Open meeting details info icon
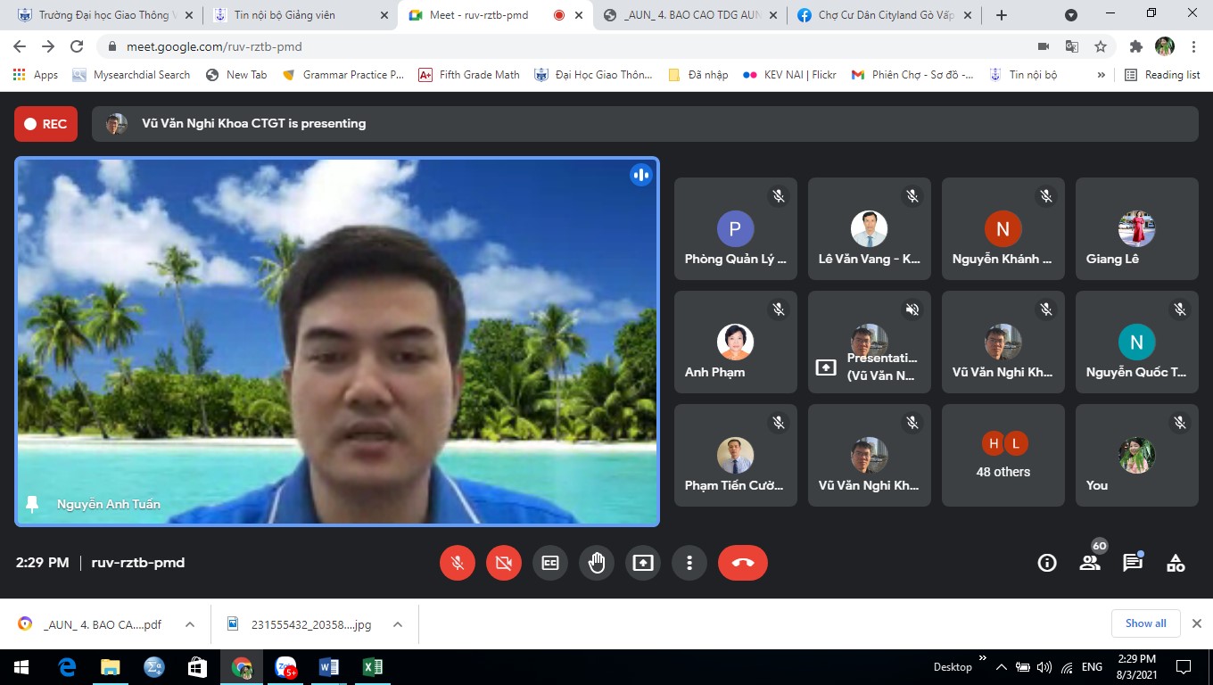1213x685 pixels. coord(1047,563)
